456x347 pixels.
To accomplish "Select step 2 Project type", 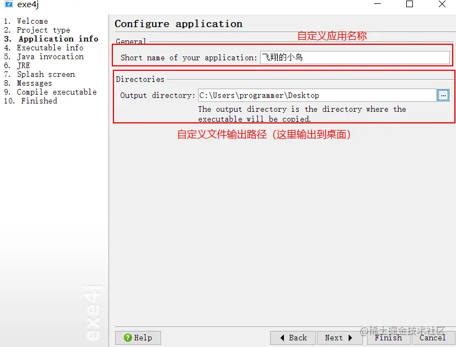I will (37, 30).
